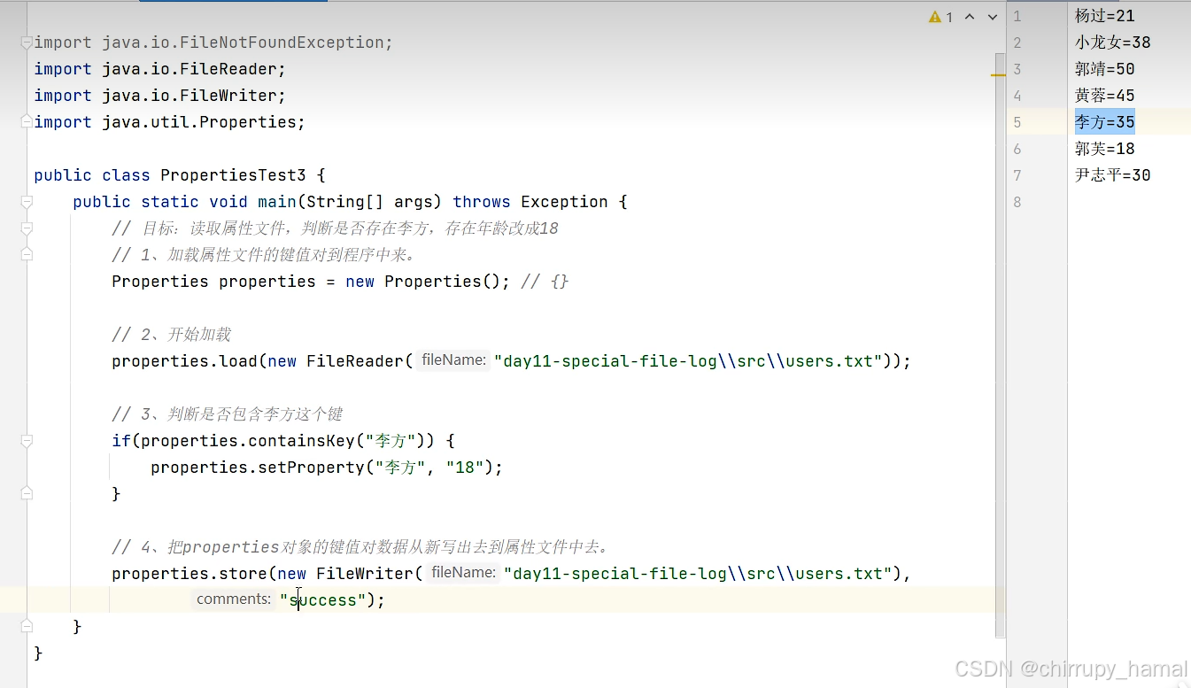Click the "18" string in setProperty
This screenshot has width=1191, height=688.
click(x=466, y=468)
